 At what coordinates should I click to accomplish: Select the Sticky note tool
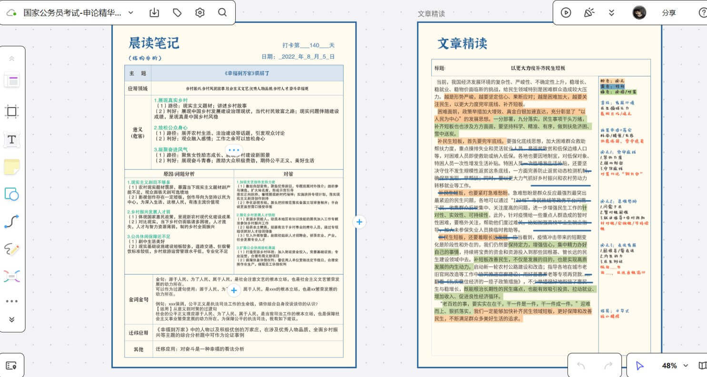12,167
